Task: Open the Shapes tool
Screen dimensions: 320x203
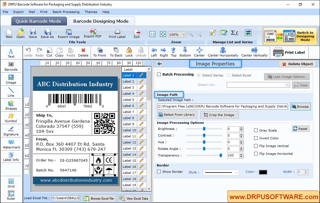Action: 11,106
